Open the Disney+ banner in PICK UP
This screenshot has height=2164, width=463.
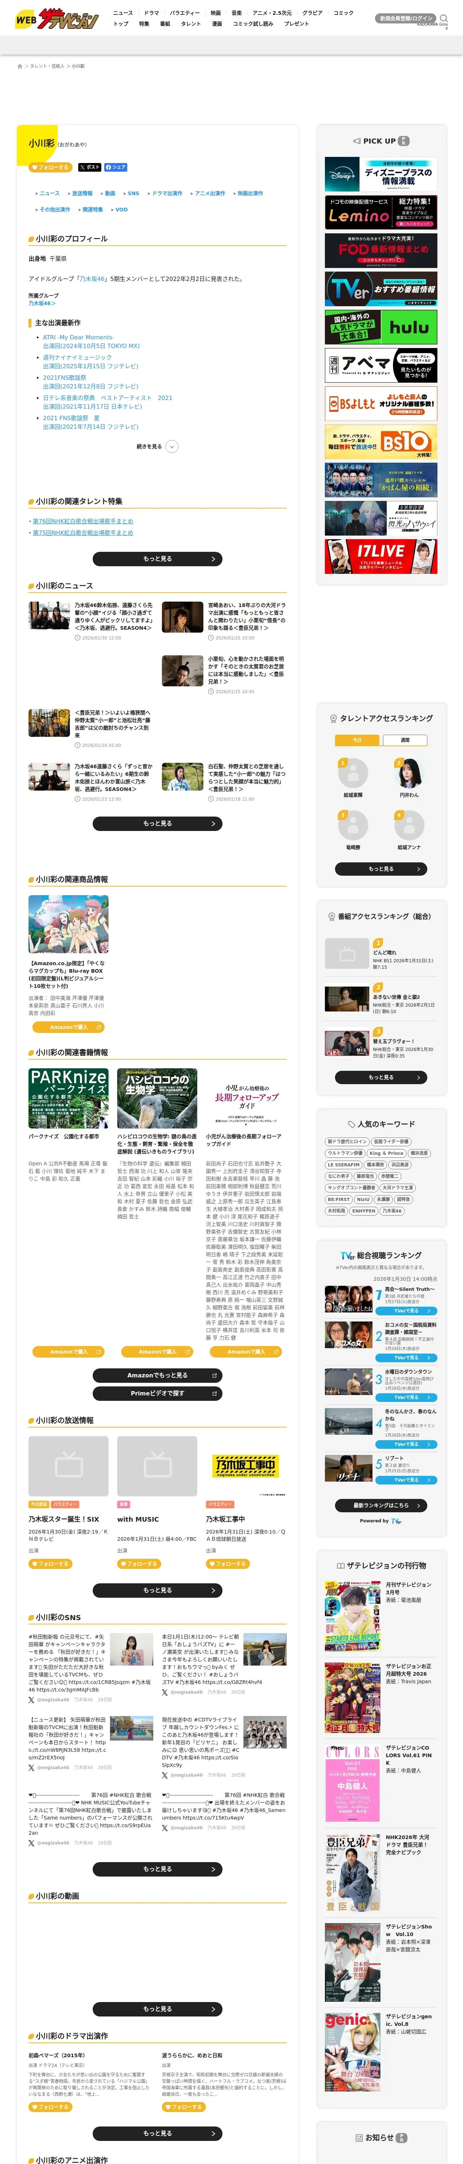(381, 175)
